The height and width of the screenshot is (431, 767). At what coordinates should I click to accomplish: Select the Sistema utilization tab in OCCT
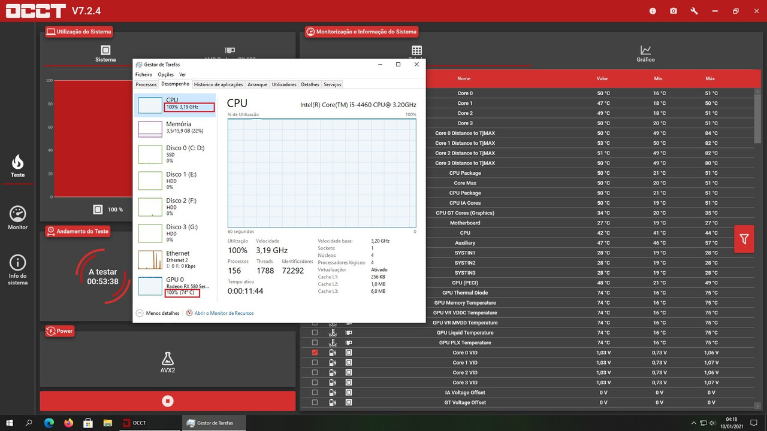point(105,54)
